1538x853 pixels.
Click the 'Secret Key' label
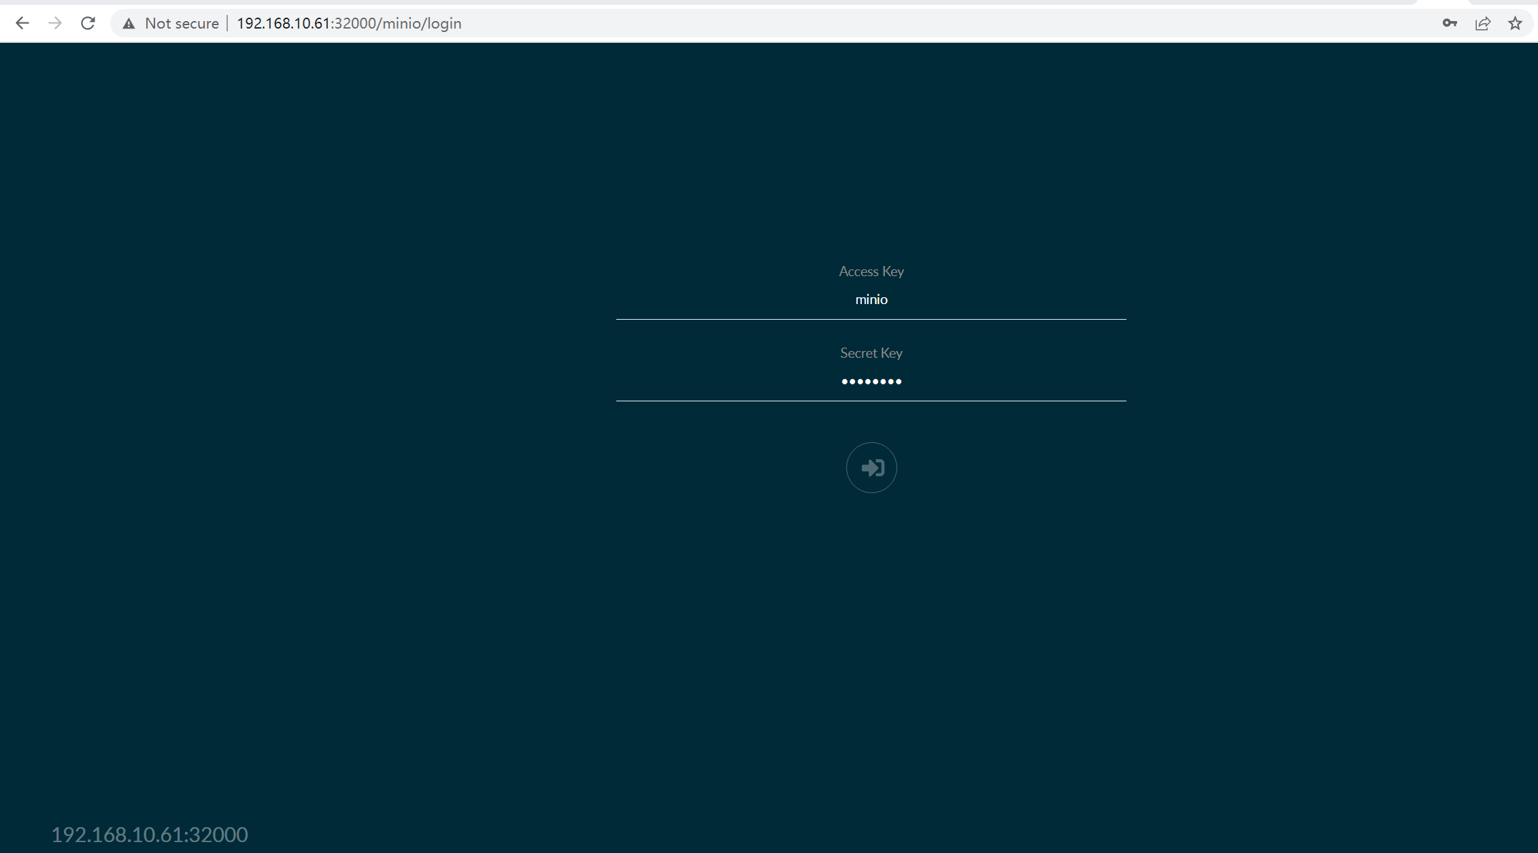(x=871, y=353)
